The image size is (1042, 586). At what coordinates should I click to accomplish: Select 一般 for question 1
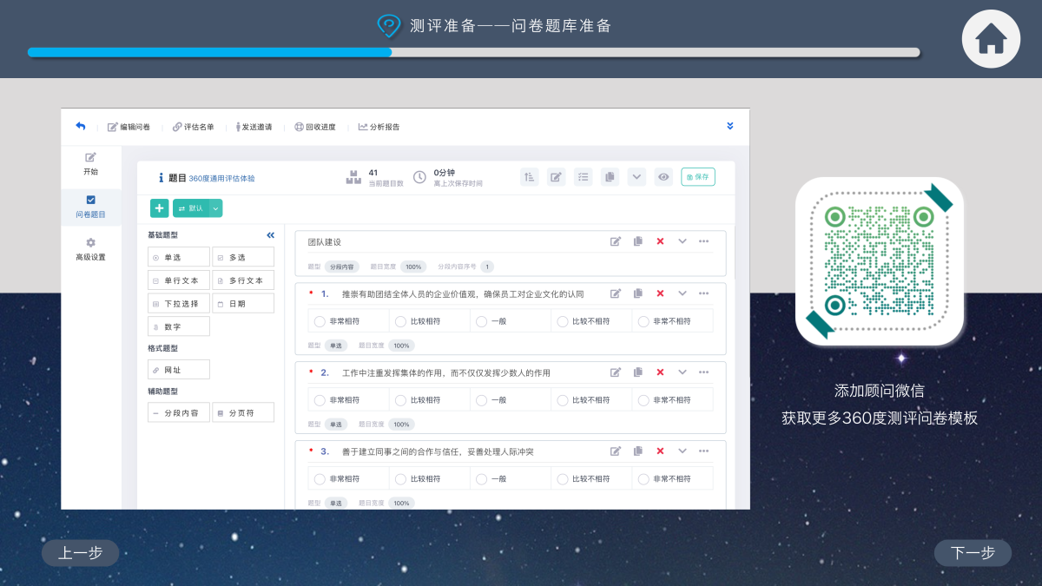[x=482, y=321]
